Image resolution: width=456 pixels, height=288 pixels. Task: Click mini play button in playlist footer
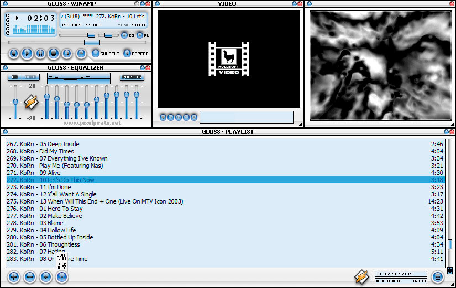pos(383,281)
